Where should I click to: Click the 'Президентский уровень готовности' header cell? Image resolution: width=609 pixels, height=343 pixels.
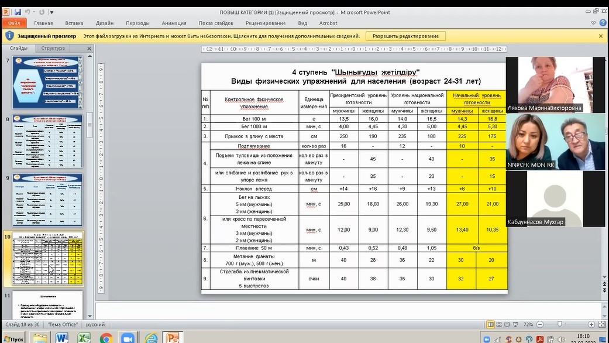tap(358, 99)
